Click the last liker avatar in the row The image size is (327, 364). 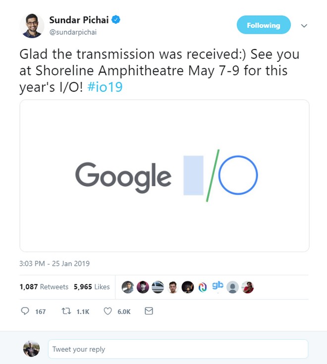pyautogui.click(x=248, y=287)
